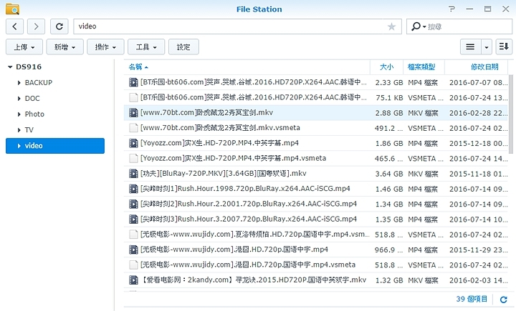This screenshot has width=516, height=311.
Task: Collapse the DS916 tree root
Action: 9,67
